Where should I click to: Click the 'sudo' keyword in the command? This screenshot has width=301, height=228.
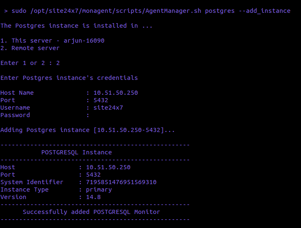(x=19, y=11)
